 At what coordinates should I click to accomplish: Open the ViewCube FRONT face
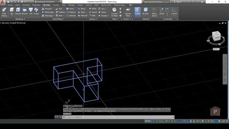click(x=217, y=38)
